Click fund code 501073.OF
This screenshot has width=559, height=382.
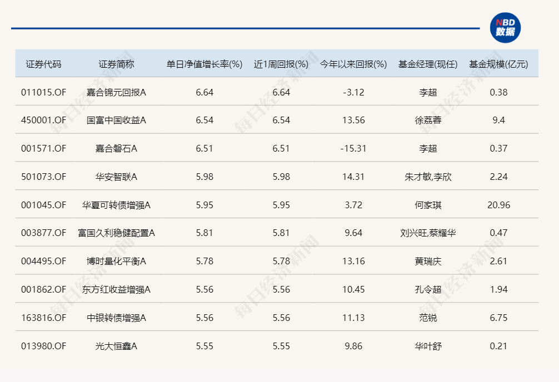coord(43,177)
